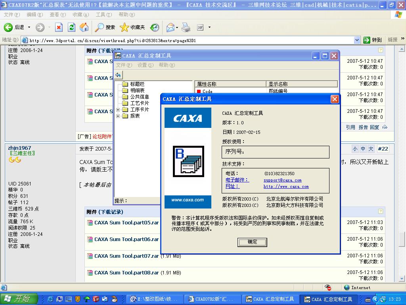
Task: Click the IE Stop icon
Action: coord(59,27)
